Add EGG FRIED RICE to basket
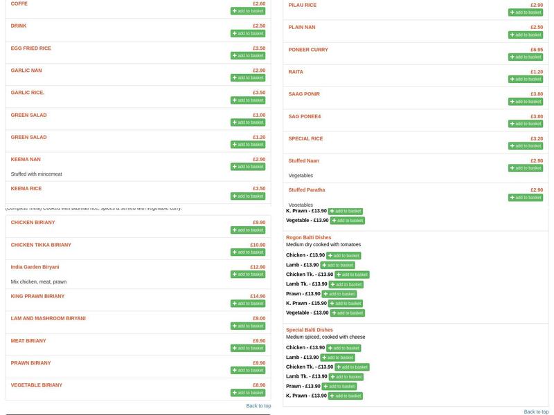Viewport: 554px width, 415px height. tap(248, 56)
